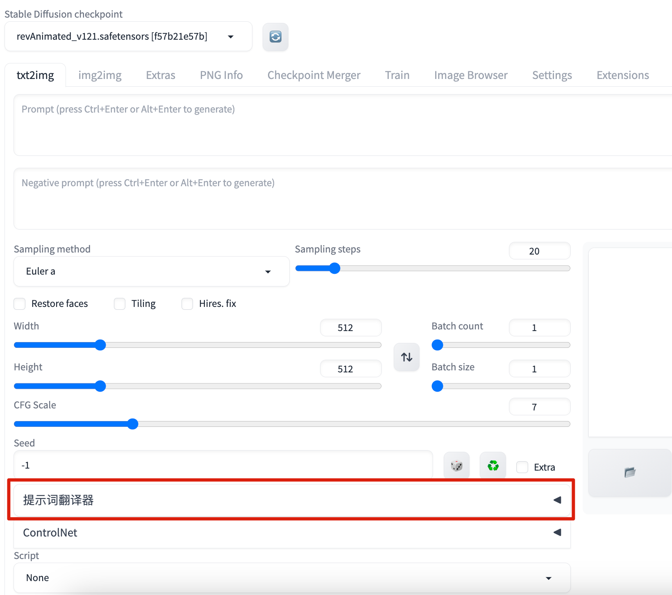Reuse the last seed with the recycle icon
The image size is (672, 595).
pyautogui.click(x=493, y=465)
